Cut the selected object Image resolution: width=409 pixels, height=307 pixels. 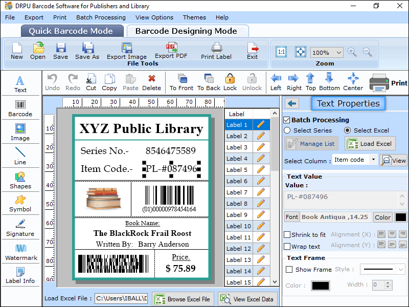pyautogui.click(x=91, y=82)
